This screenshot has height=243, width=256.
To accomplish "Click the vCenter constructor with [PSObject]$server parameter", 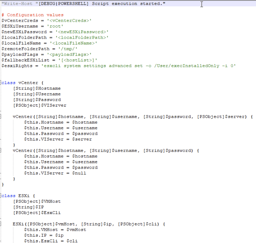I will [x=133, y=117].
